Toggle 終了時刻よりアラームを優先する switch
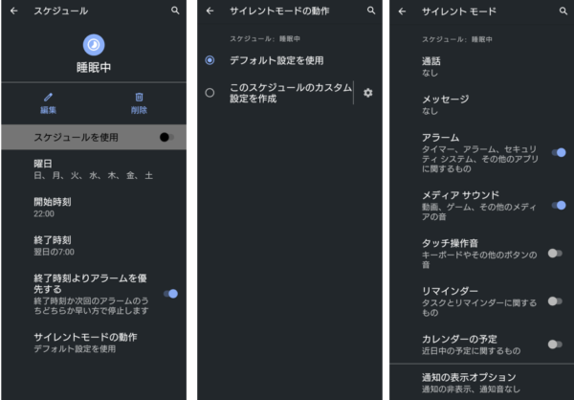Image resolution: width=574 pixels, height=400 pixels. click(170, 294)
